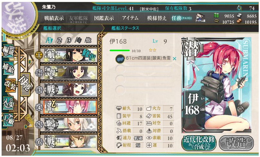Open the アイテム屋 shop icon
This screenshot has width=260, height=157.
200,18
